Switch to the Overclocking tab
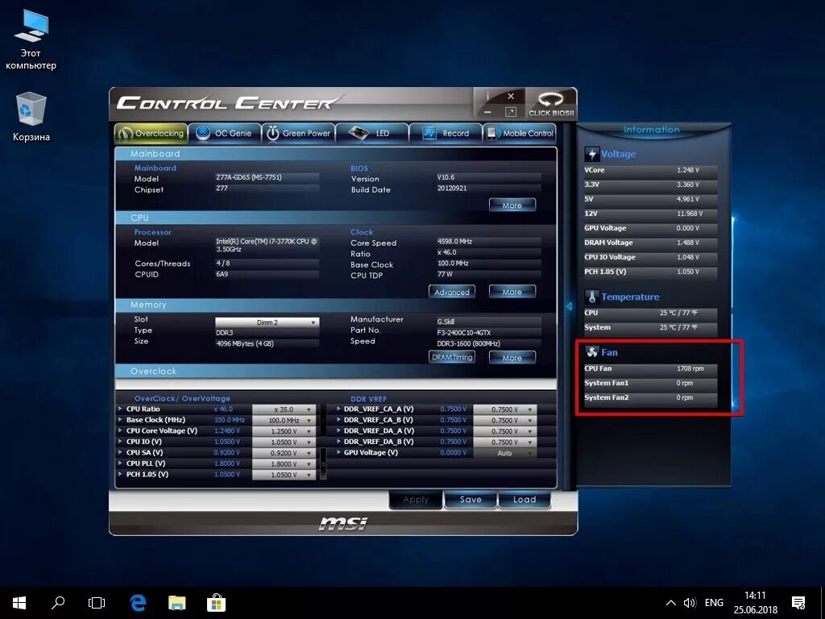 click(x=151, y=133)
